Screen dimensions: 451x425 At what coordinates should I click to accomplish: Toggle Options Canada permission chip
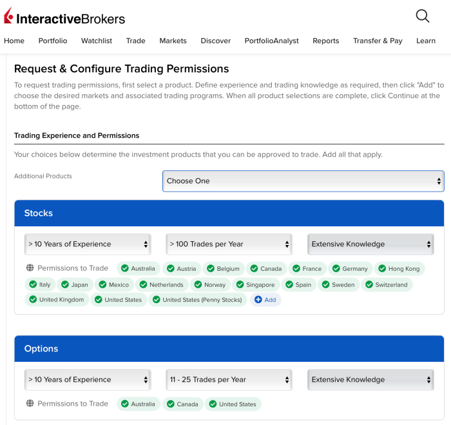183,404
